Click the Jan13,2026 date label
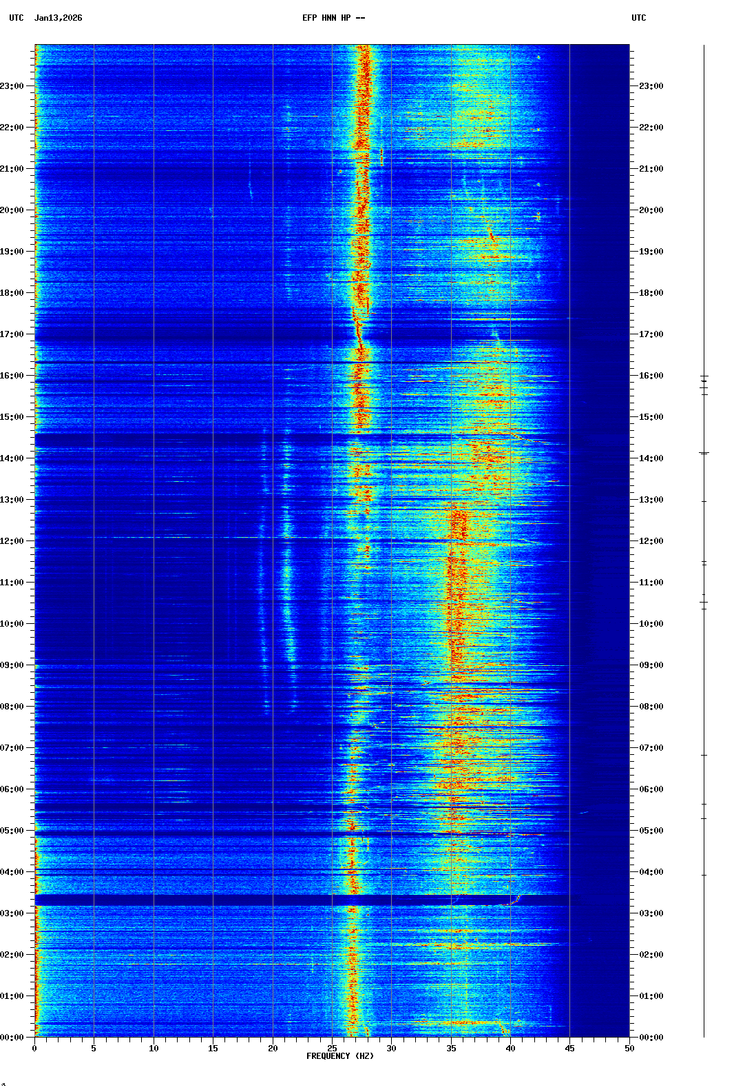The height and width of the screenshot is (1092, 734). click(58, 18)
